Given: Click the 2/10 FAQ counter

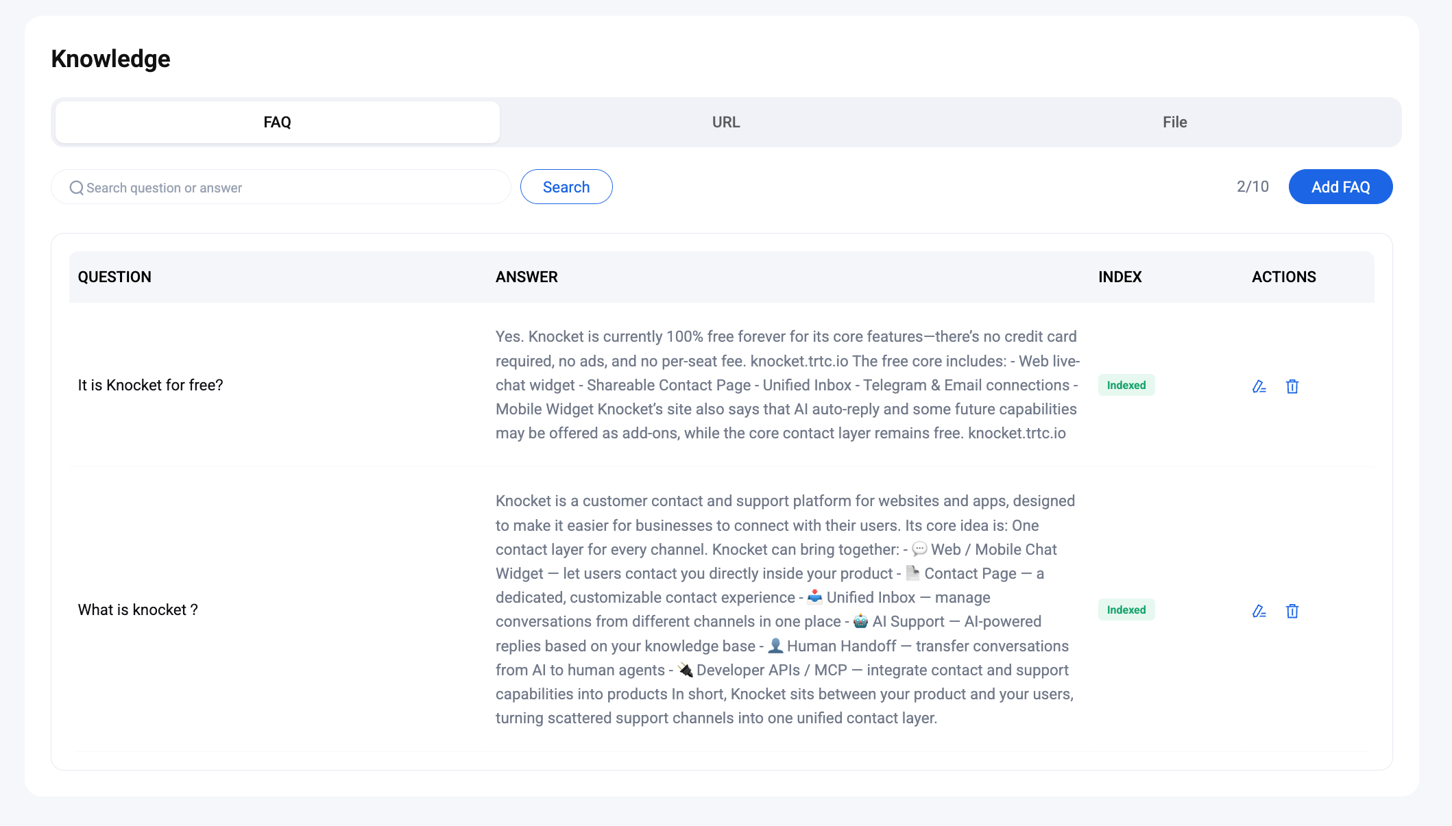Looking at the screenshot, I should (1253, 186).
